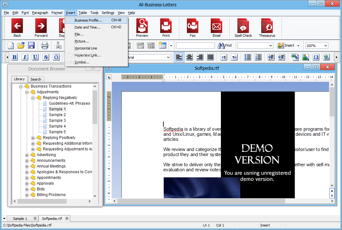Click the Back navigation icon
The height and width of the screenshot is (230, 342).
coord(17,28)
